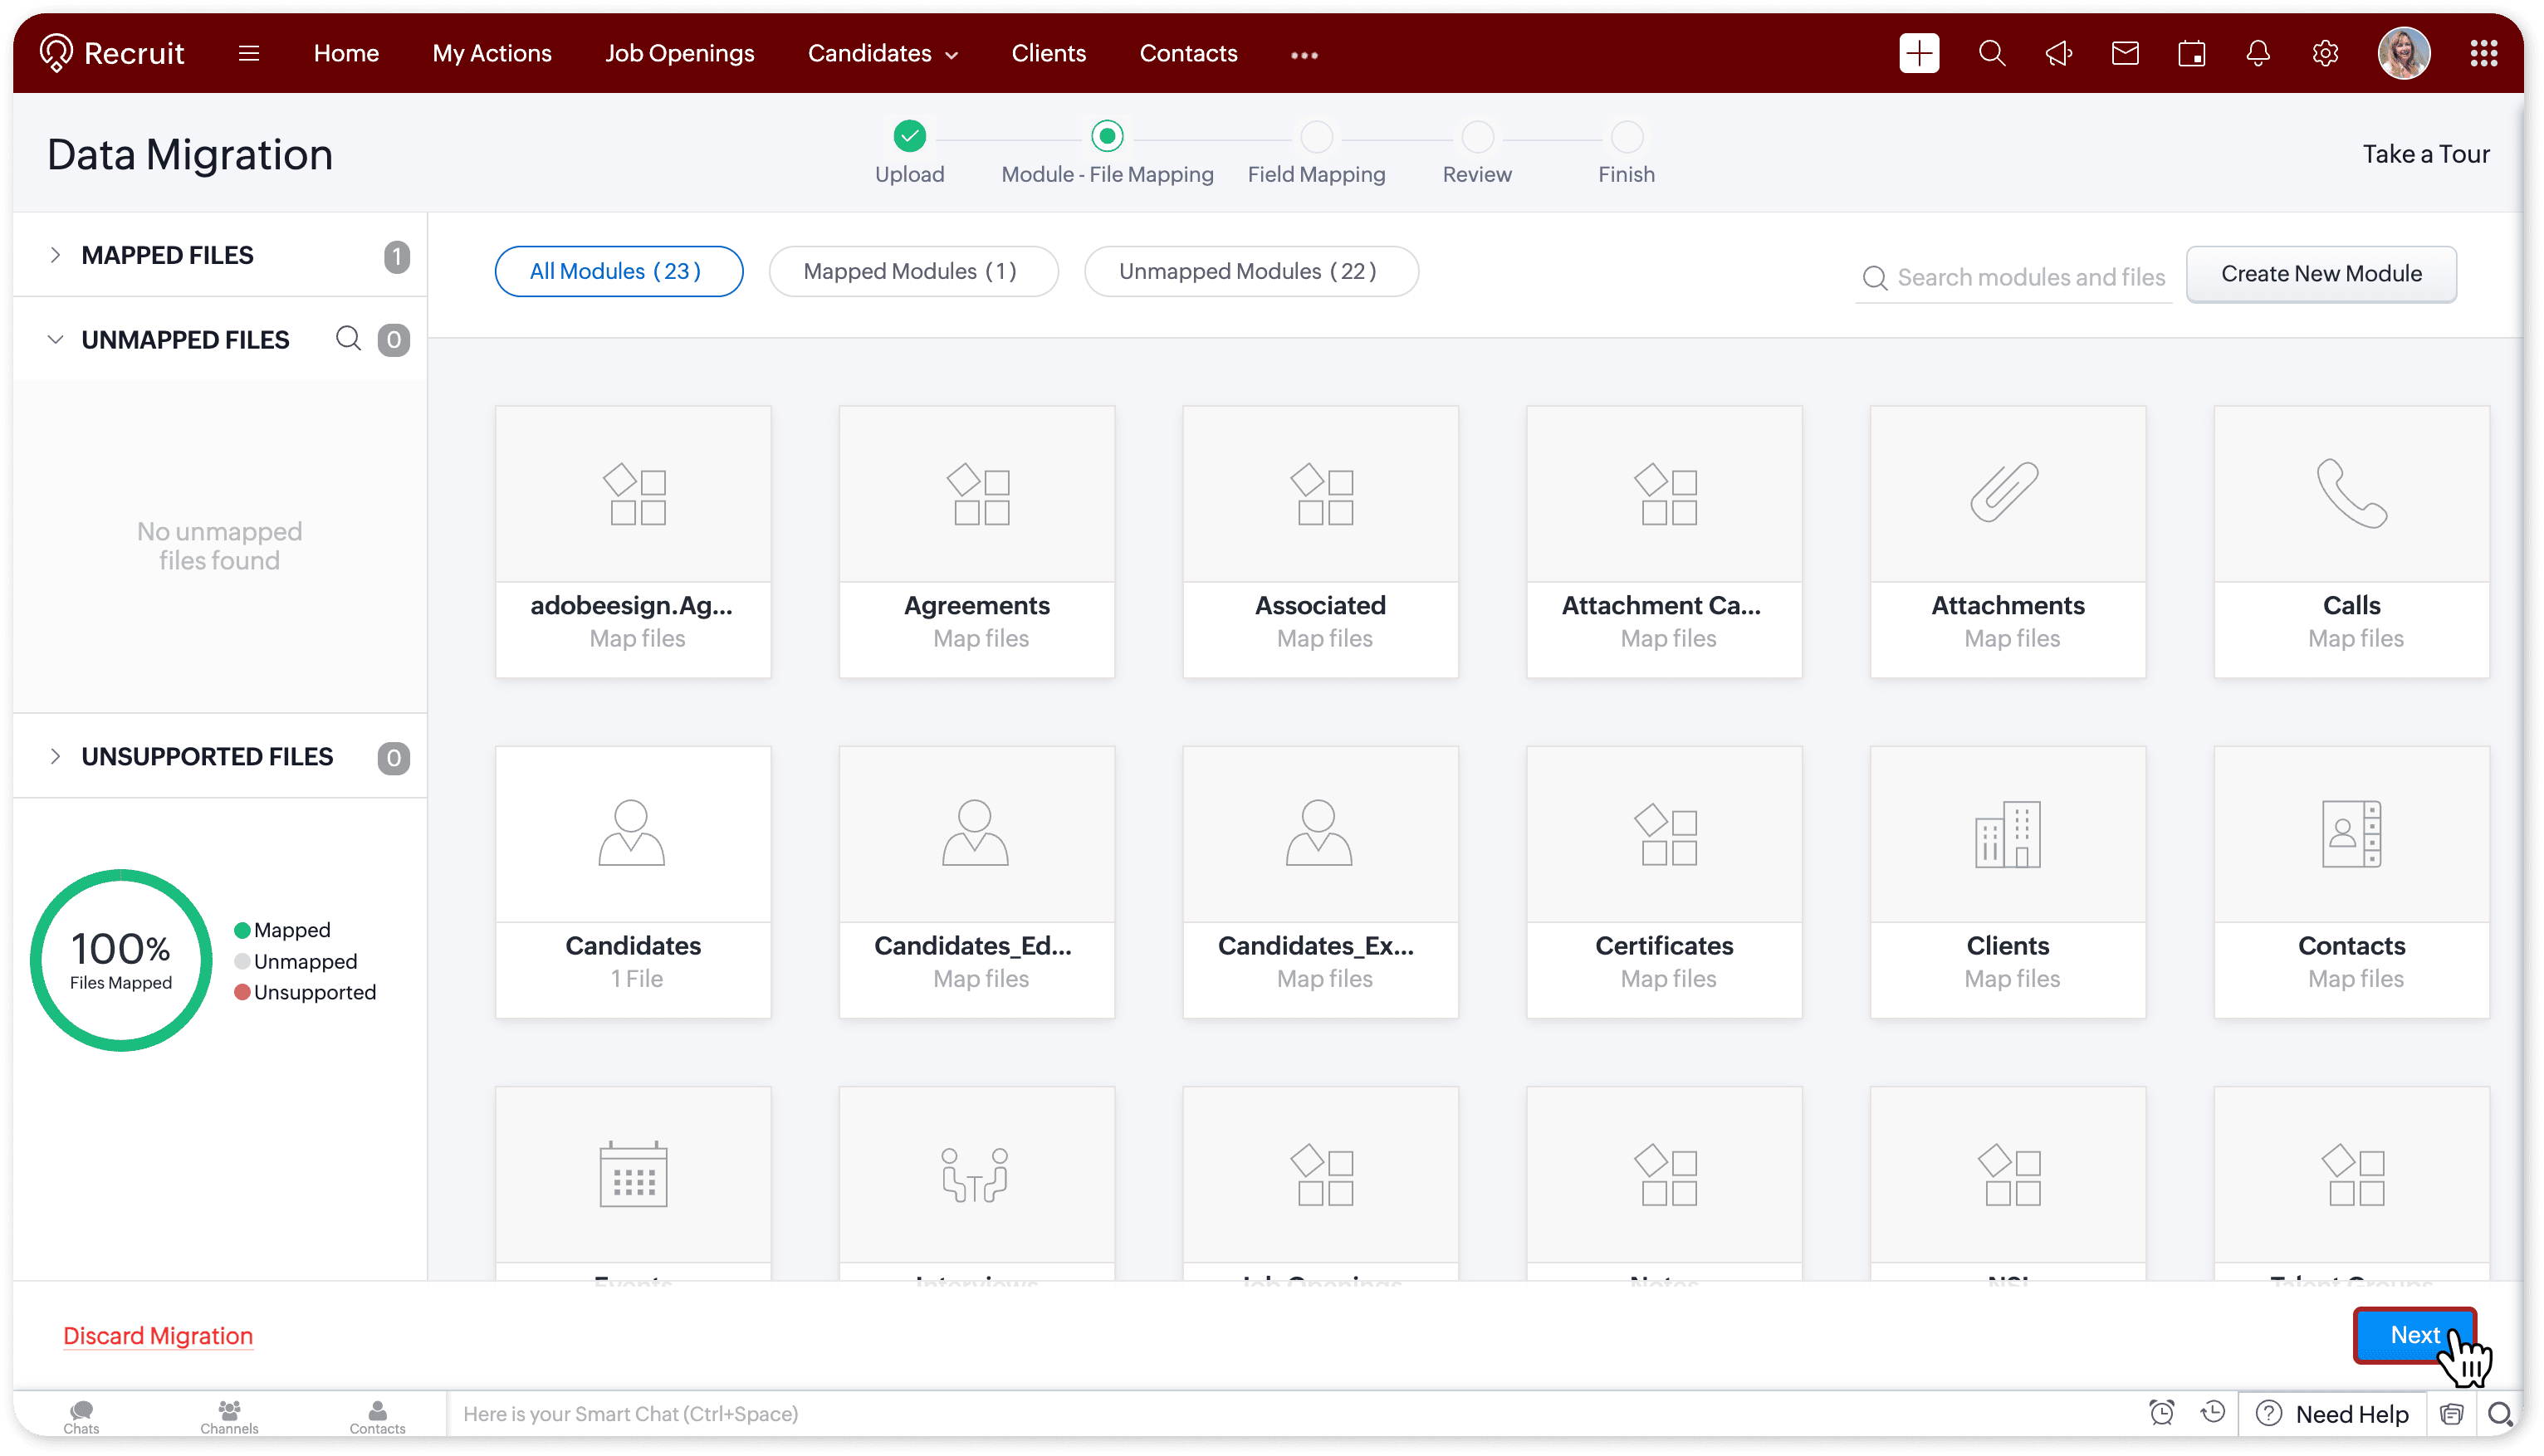Search unmapped files magnifier icon
Screen dimensions: 2544x1456
tap(348, 339)
